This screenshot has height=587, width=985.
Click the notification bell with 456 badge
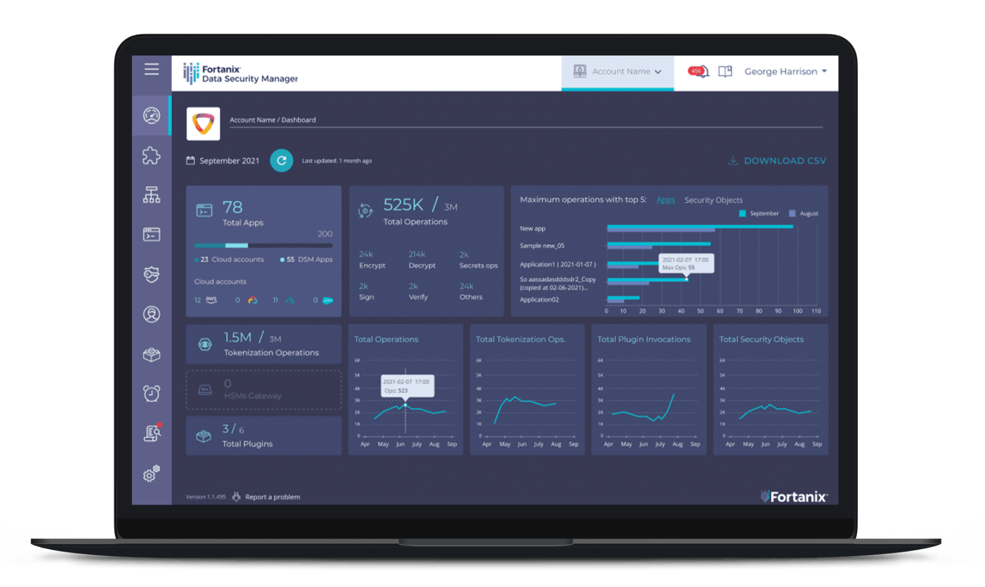700,72
